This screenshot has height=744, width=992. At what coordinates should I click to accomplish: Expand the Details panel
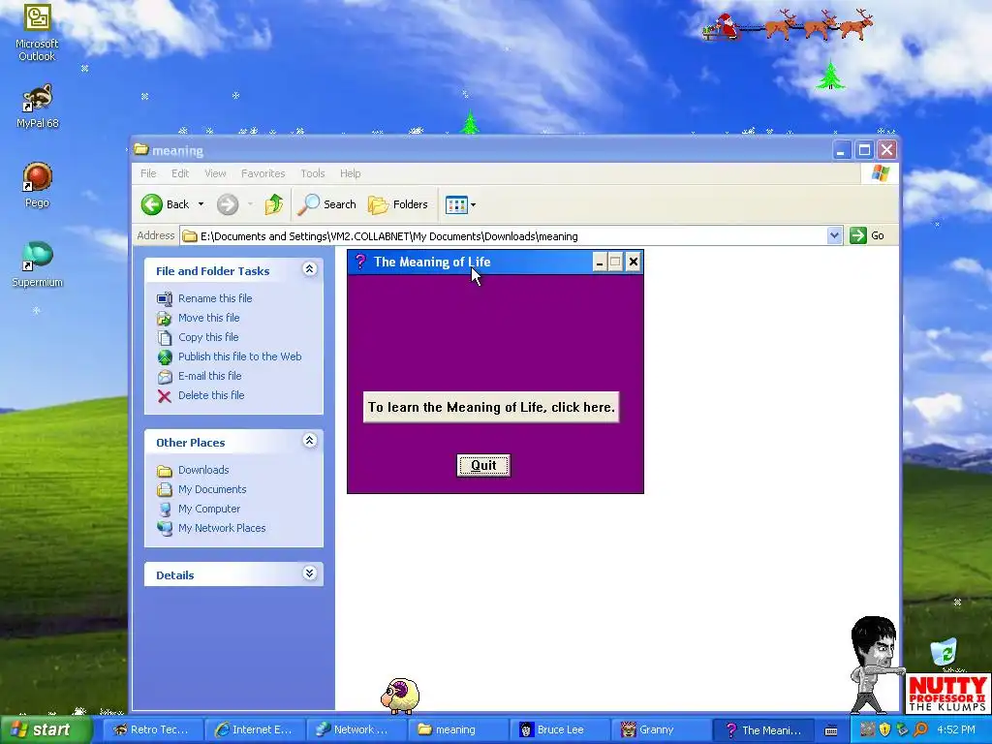pos(309,573)
